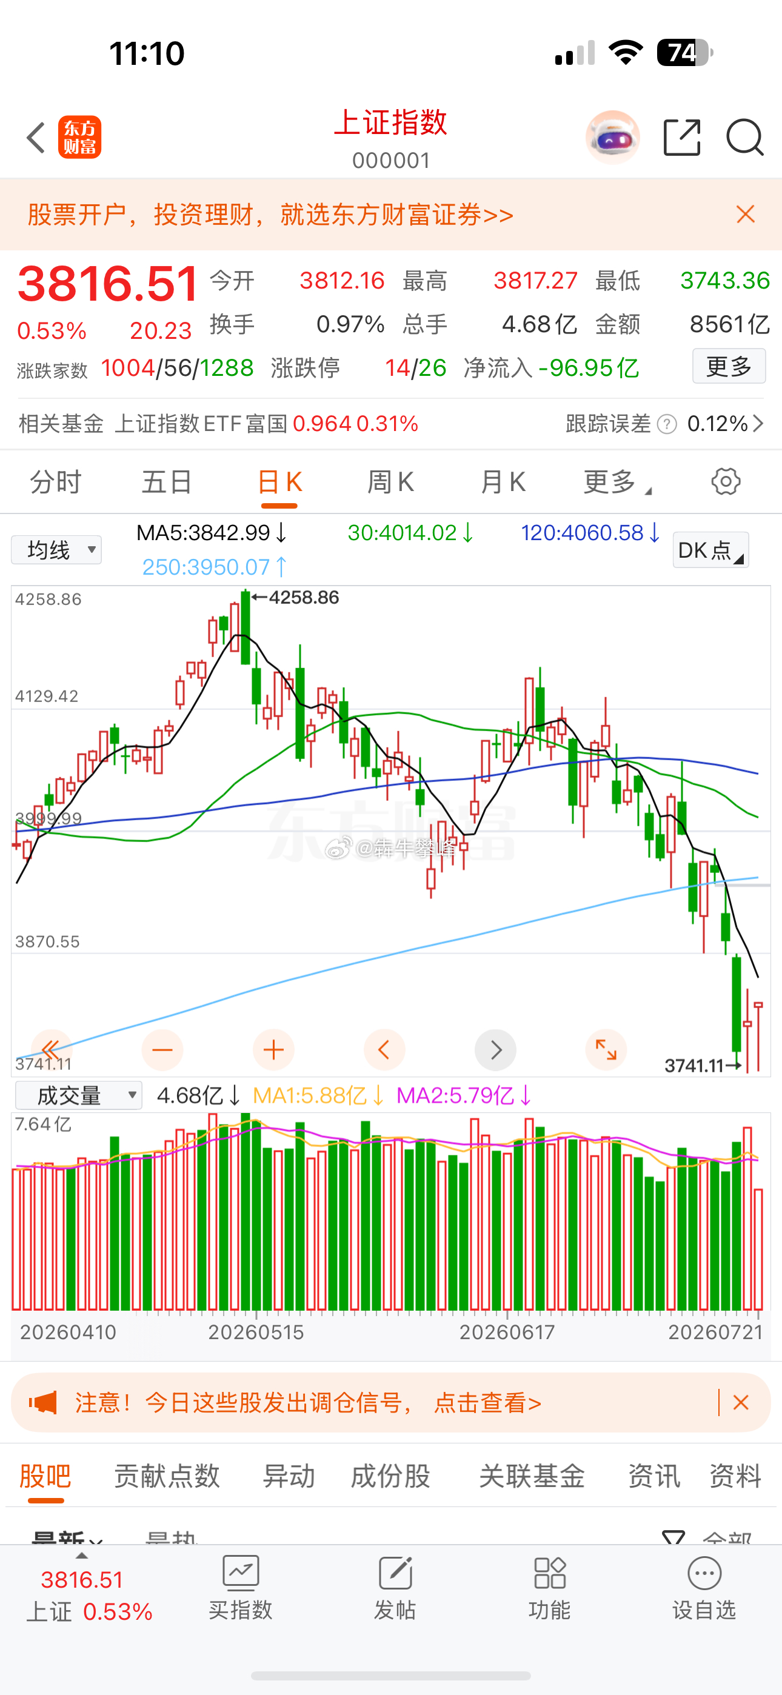
Task: Zoom out chart with minus button
Action: 162,1049
